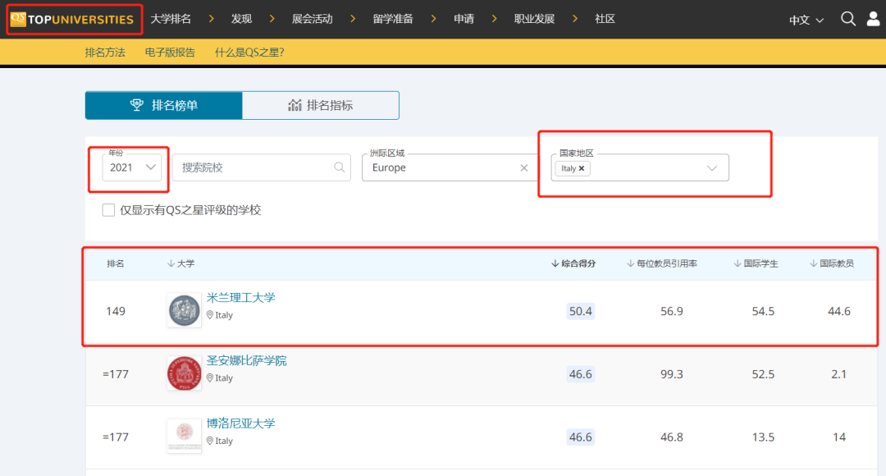Screen dimensions: 886x476
Task: Click citation score 99.3
Action: (671, 374)
